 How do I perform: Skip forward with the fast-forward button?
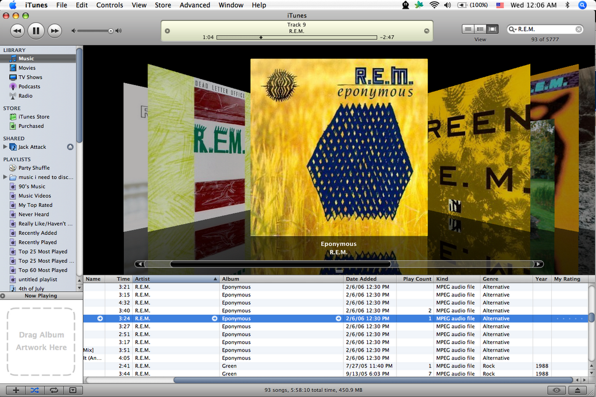tap(55, 31)
